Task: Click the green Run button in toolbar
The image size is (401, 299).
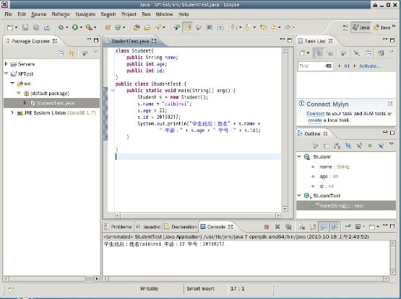Action: click(75, 27)
